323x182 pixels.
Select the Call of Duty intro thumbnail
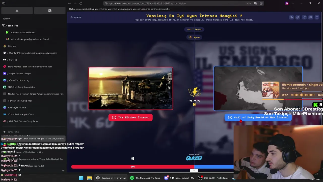pos(258,88)
